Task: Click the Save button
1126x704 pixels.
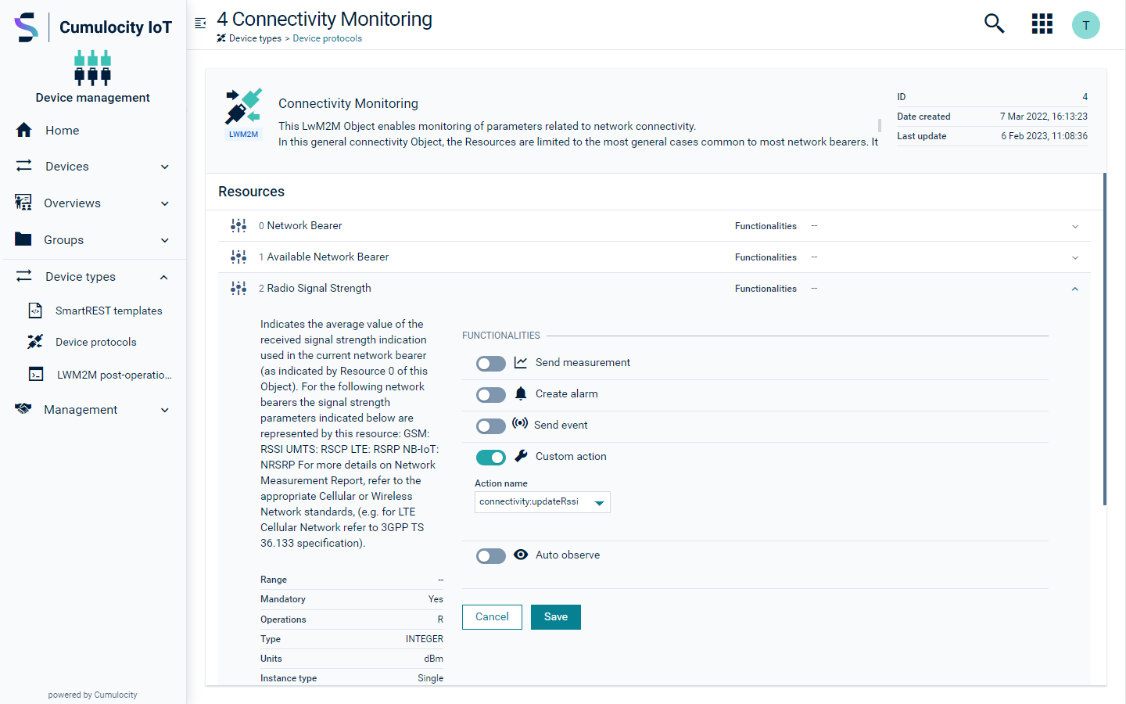Action: [x=556, y=616]
